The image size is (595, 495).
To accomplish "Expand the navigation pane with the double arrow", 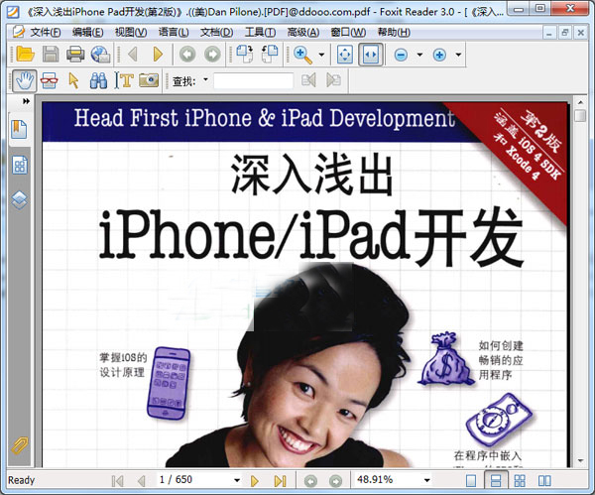I will [26, 101].
